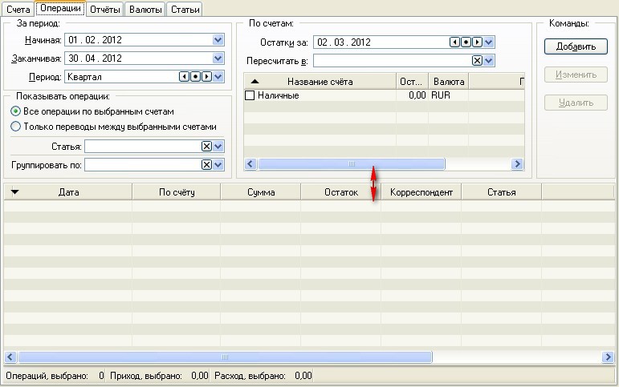The height and width of the screenshot is (387, 619).
Task: Check the Наличные account checkbox
Action: click(x=250, y=95)
